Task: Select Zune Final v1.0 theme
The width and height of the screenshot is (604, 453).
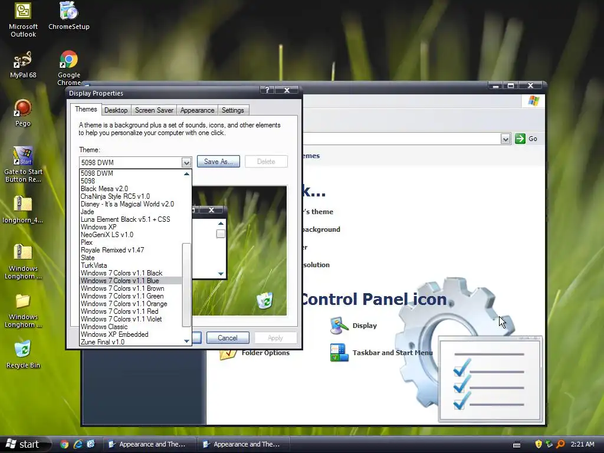Action: tap(131, 342)
